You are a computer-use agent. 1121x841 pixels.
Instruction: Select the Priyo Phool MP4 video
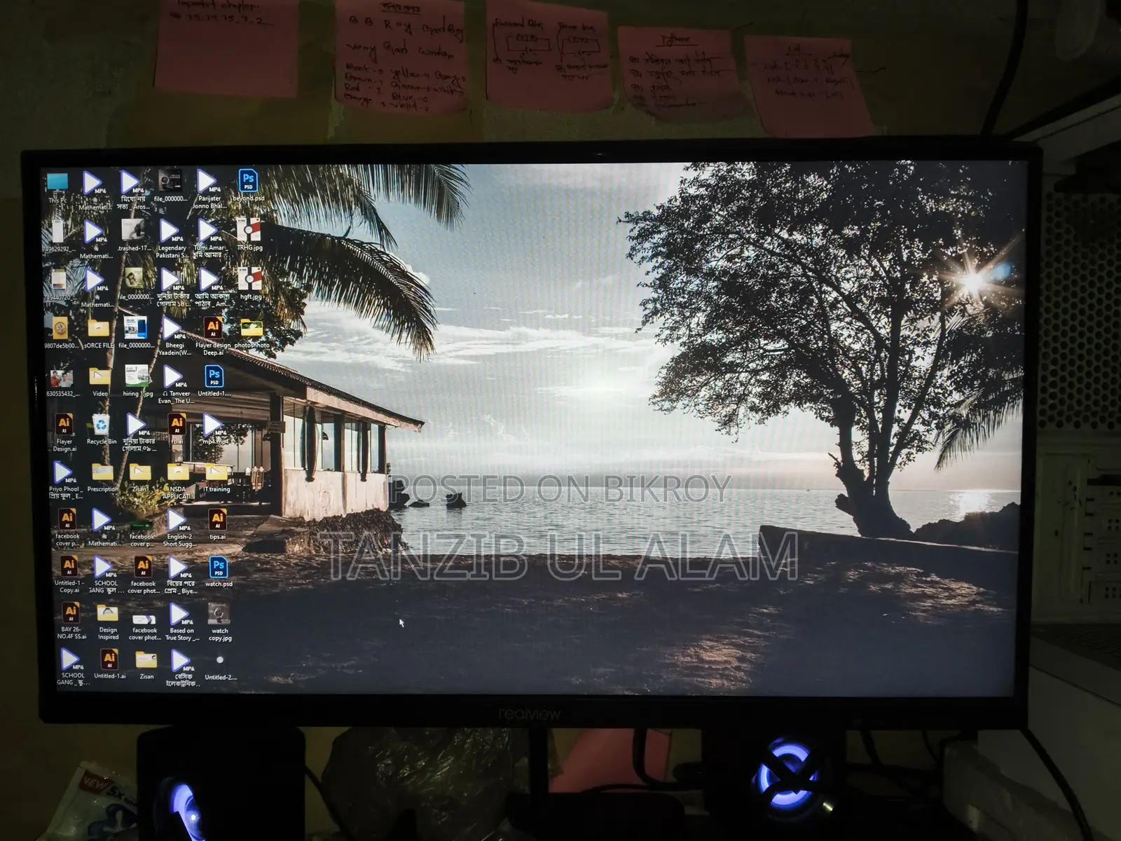coord(64,480)
